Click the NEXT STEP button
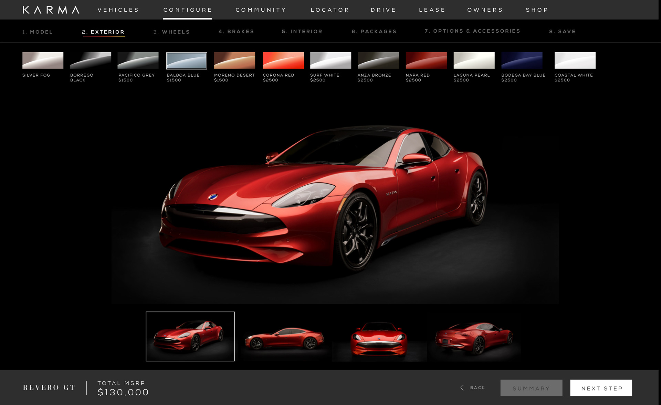The image size is (661, 405). pos(601,388)
